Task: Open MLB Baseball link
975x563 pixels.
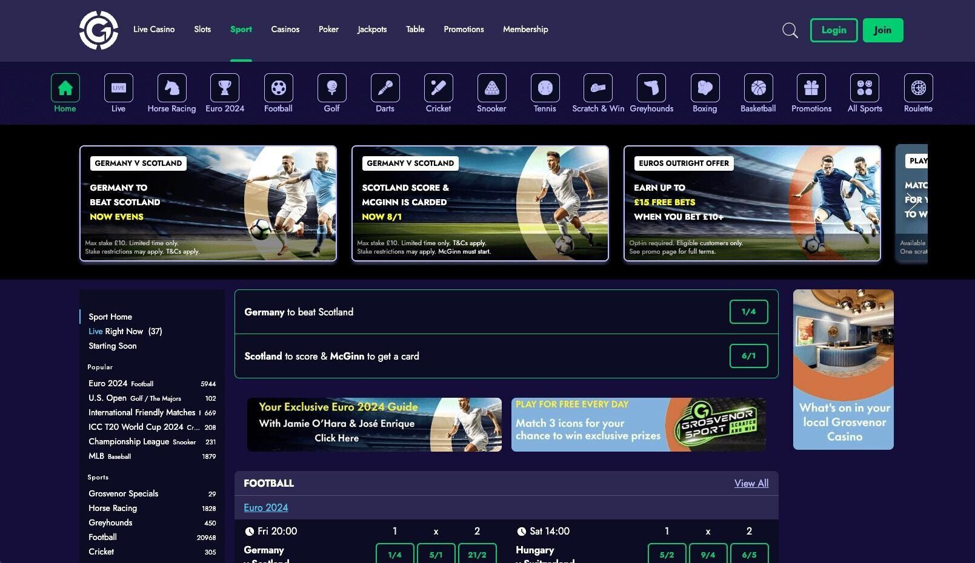Action: [152, 456]
